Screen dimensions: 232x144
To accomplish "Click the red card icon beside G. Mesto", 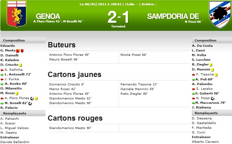I will coord(22,51).
